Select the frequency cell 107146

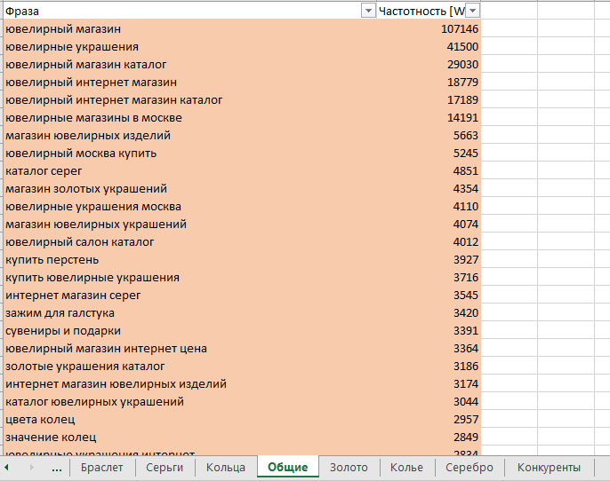tap(459, 29)
